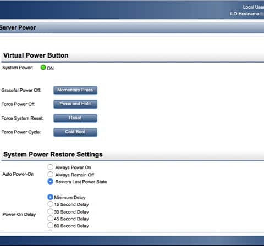Click the Momentary Press button
Image resolution: width=264 pixels, height=246 pixels.
pyautogui.click(x=75, y=90)
